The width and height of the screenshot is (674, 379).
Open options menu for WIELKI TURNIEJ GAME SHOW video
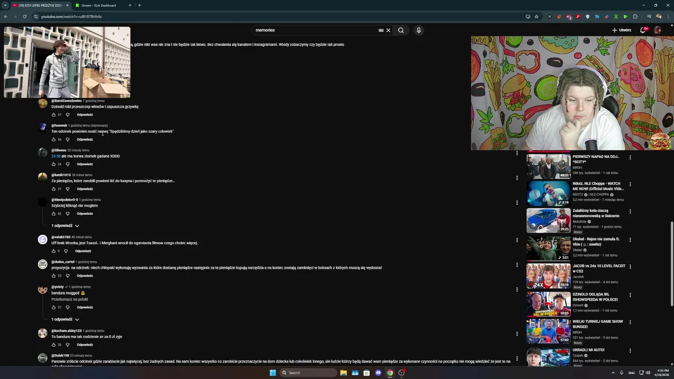click(x=630, y=322)
